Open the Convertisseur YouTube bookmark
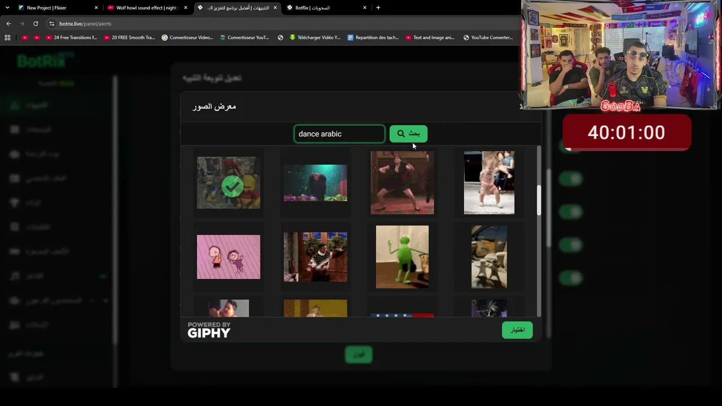The image size is (722, 406). click(245, 38)
